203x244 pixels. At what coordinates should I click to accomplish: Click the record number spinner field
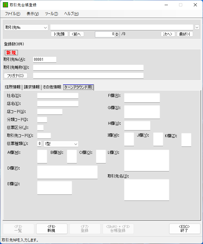coord(105,34)
